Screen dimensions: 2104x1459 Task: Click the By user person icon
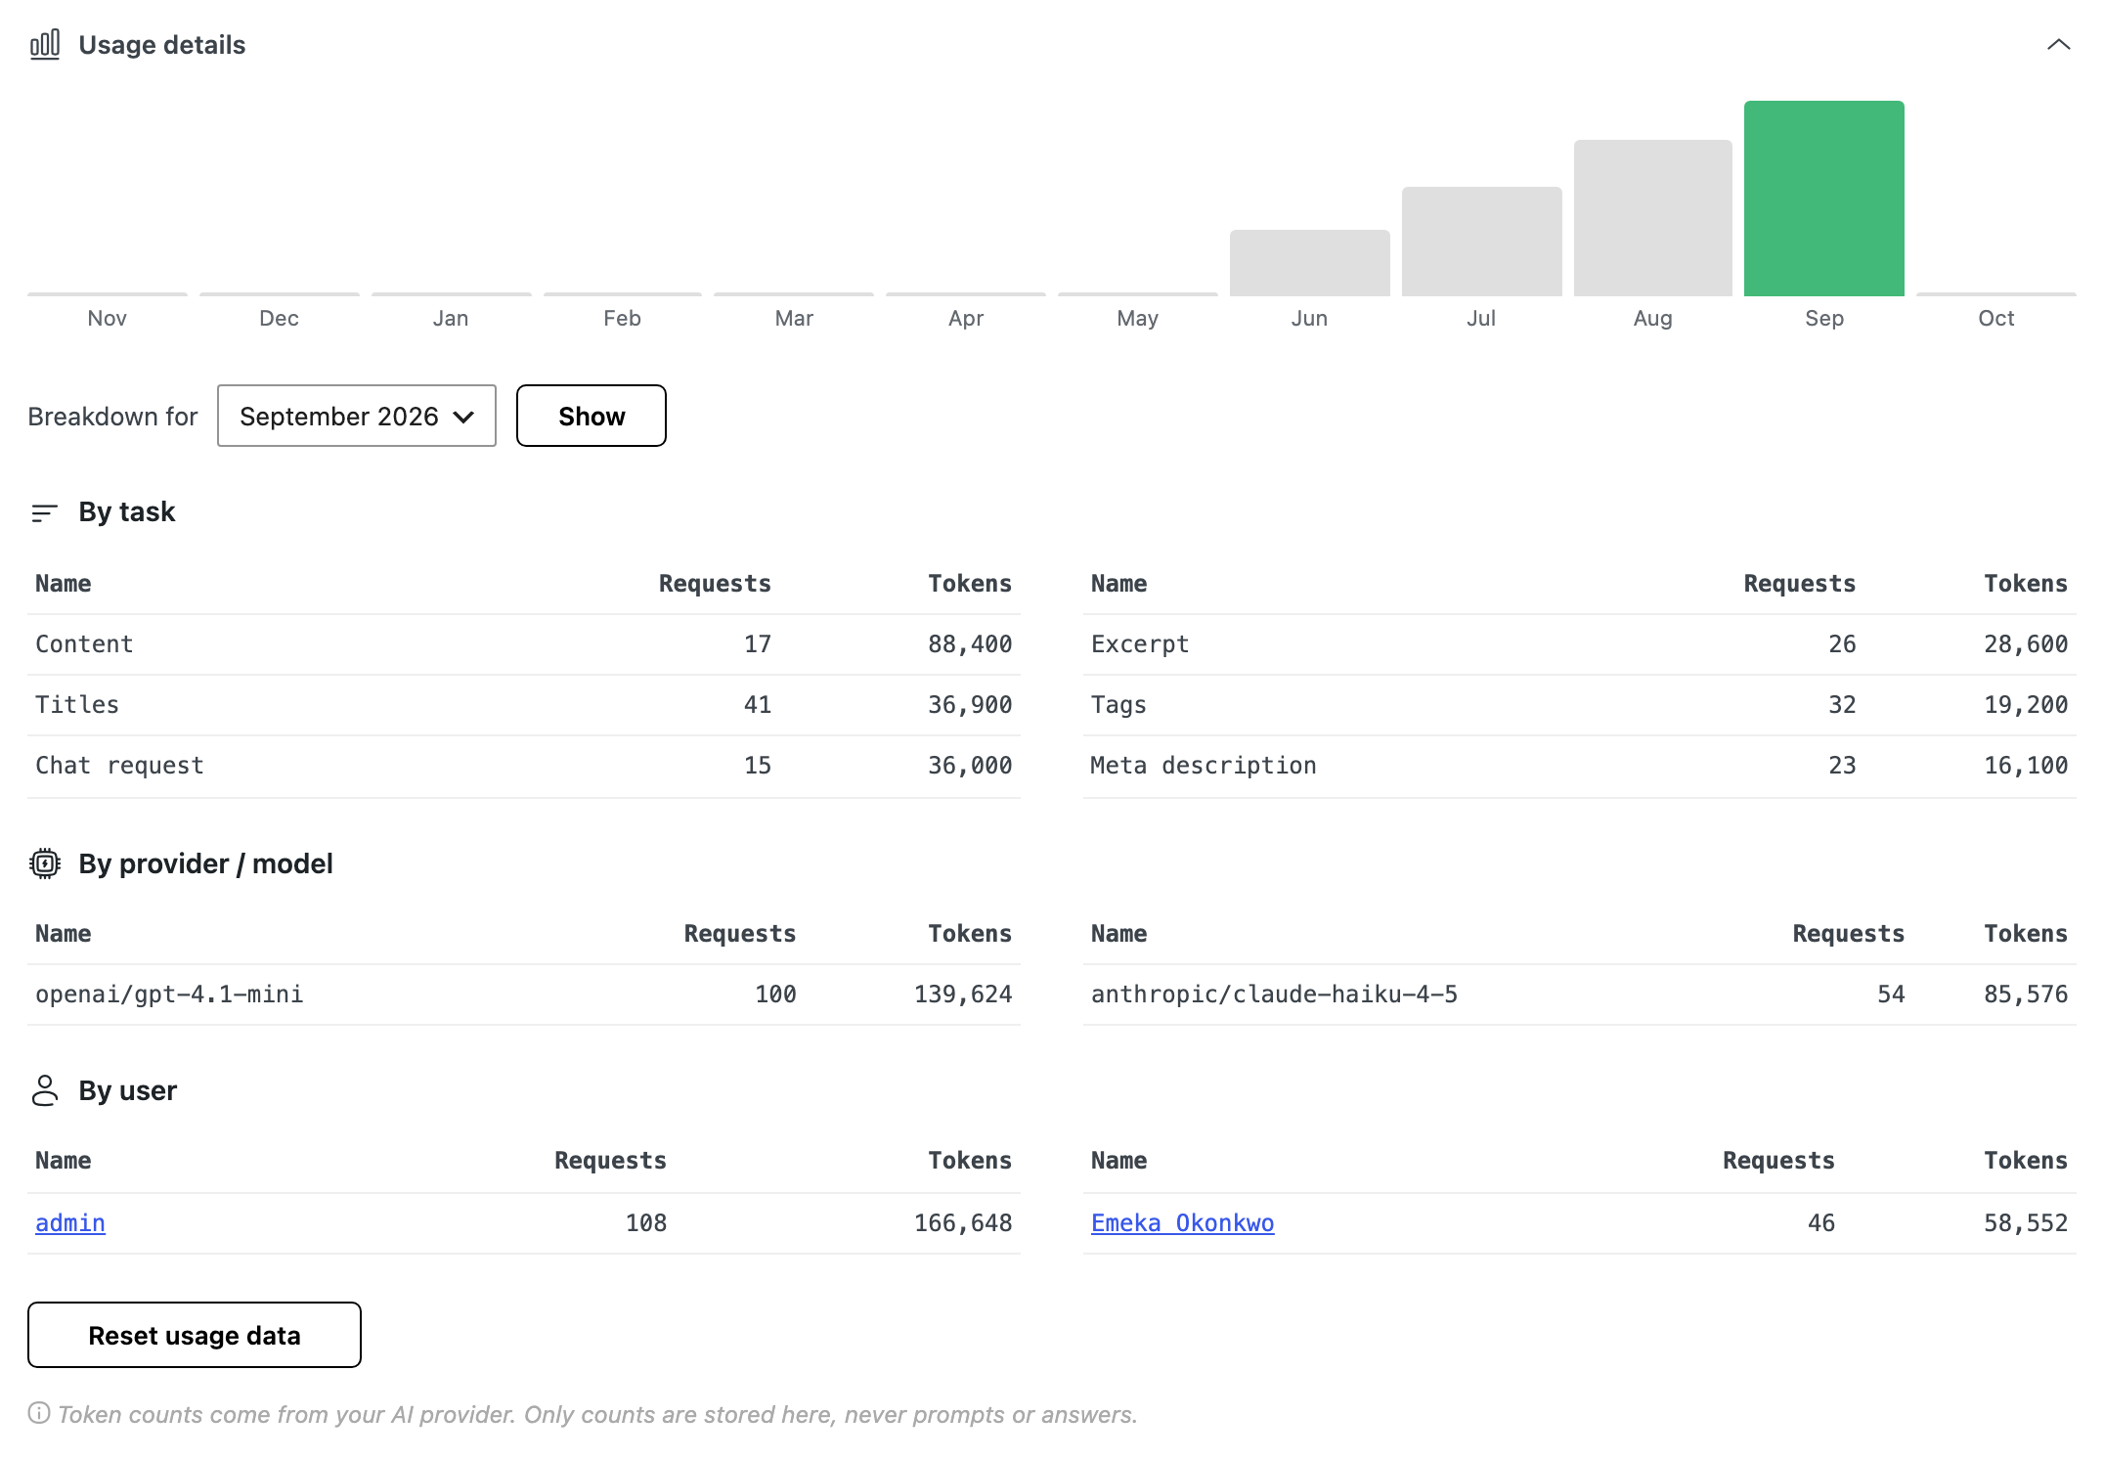coord(45,1090)
